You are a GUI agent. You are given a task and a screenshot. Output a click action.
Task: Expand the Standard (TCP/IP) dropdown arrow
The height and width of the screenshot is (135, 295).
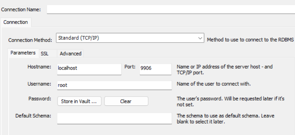click(200, 38)
